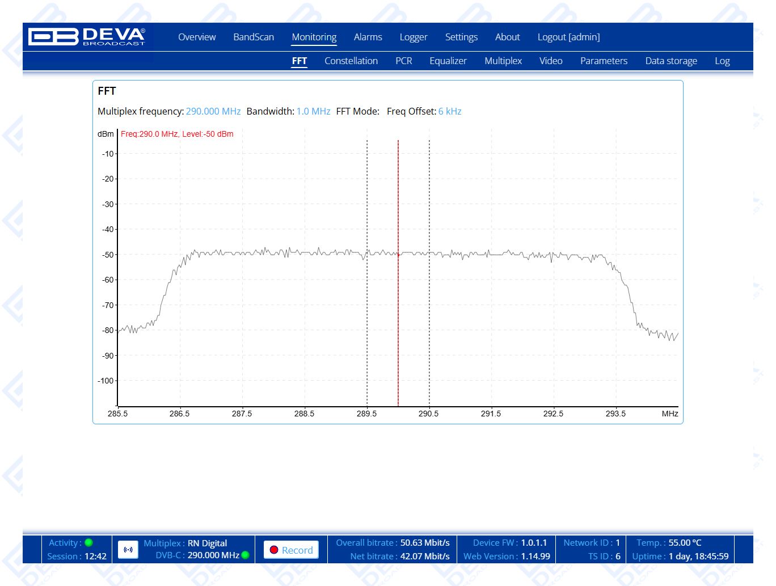Open the Settings menu
Image resolution: width=776 pixels, height=586 pixels.
click(461, 37)
